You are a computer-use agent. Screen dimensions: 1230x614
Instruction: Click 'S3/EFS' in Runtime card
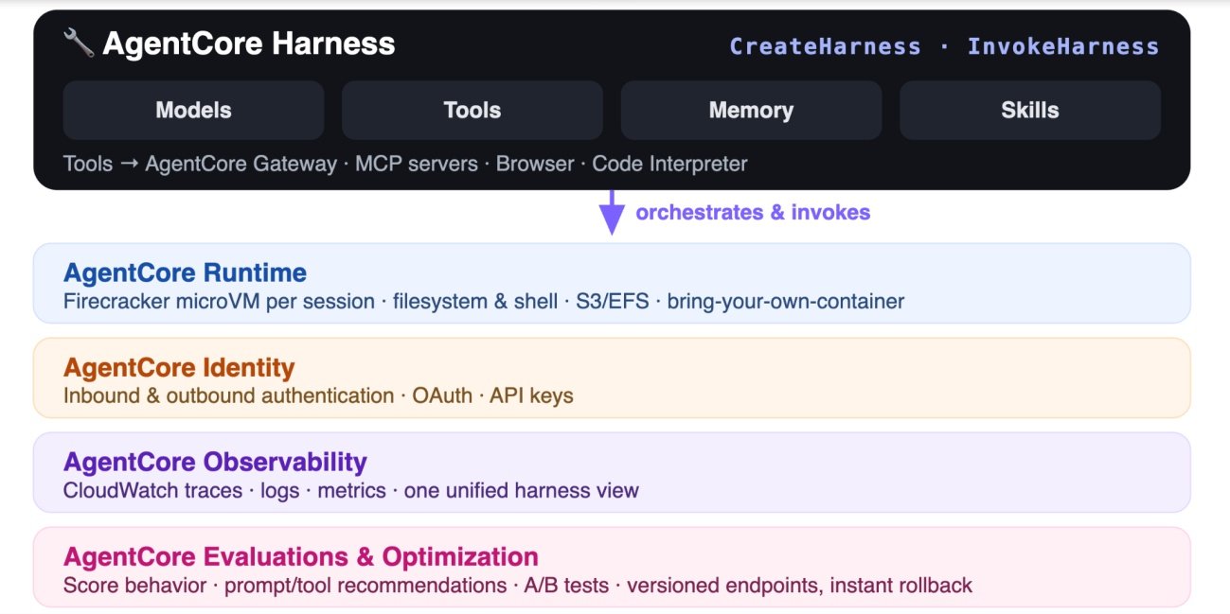click(x=613, y=302)
